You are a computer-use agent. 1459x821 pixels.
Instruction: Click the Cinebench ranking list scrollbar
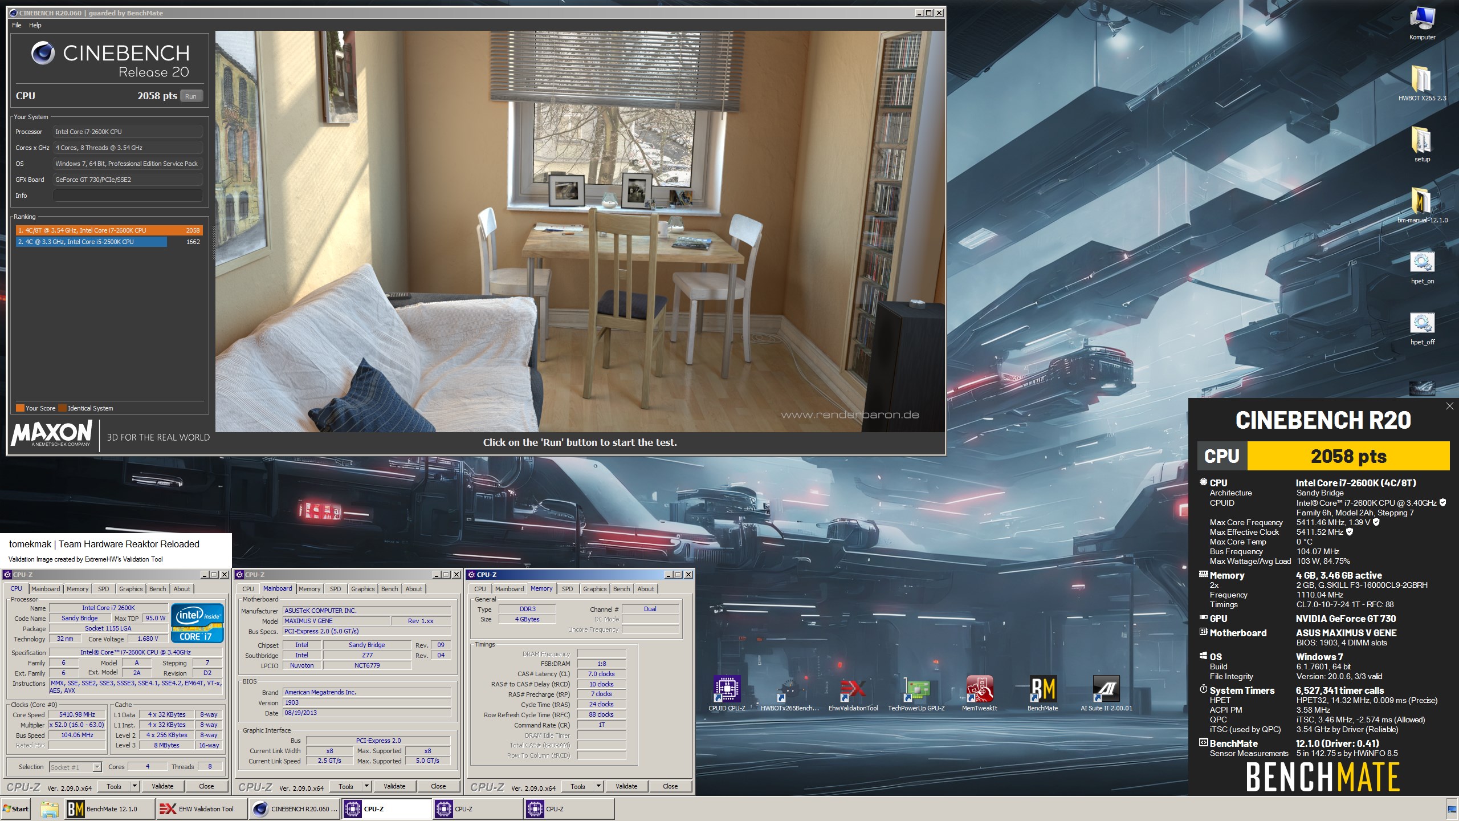click(x=215, y=243)
